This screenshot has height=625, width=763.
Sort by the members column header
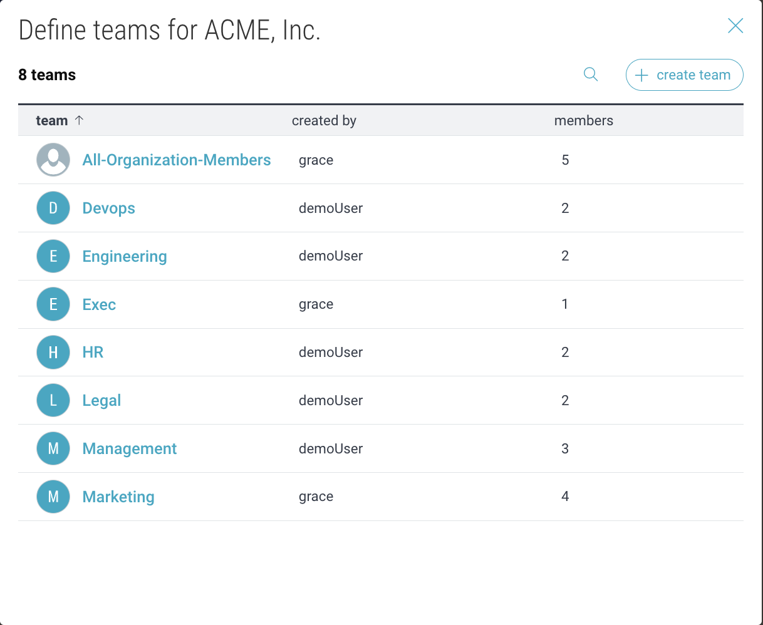tap(583, 121)
